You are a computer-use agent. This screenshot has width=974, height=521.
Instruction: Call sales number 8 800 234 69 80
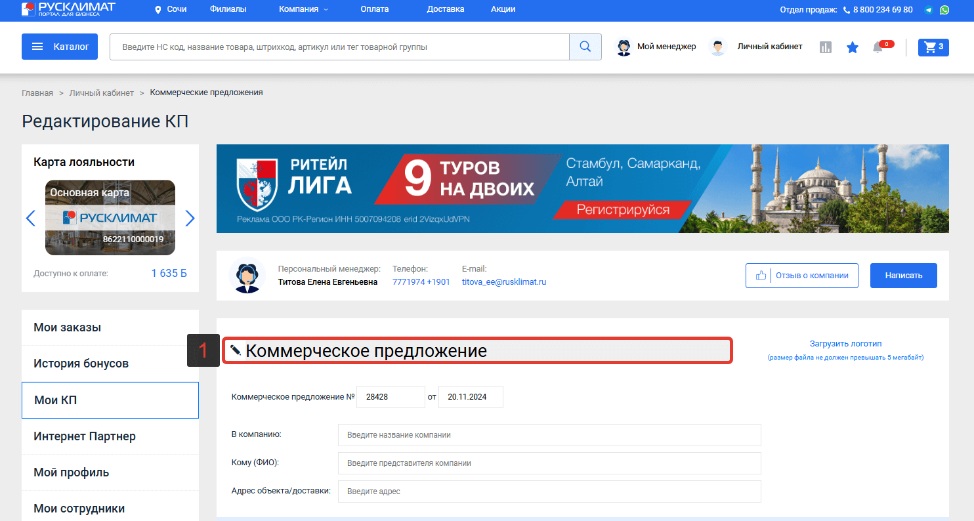(883, 10)
